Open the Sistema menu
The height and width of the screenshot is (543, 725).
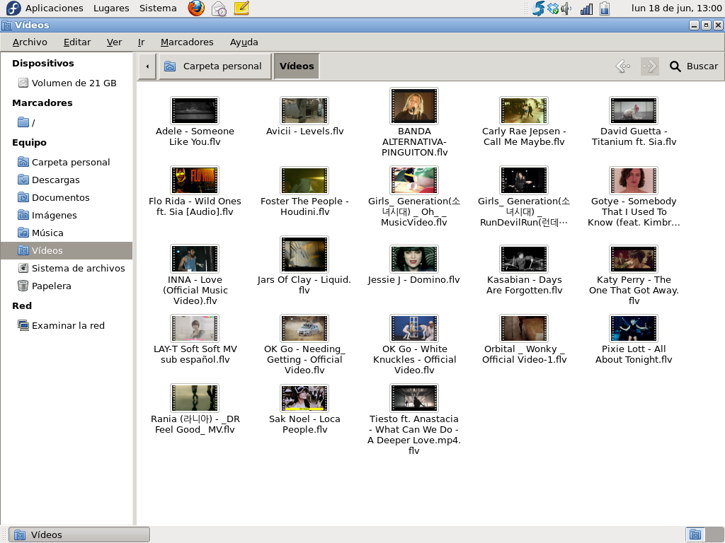[x=158, y=8]
